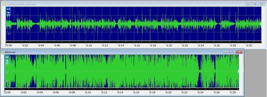Click the black overview bar under the tiktok waveform
The image size is (267, 97).
pyautogui.click(x=122, y=89)
